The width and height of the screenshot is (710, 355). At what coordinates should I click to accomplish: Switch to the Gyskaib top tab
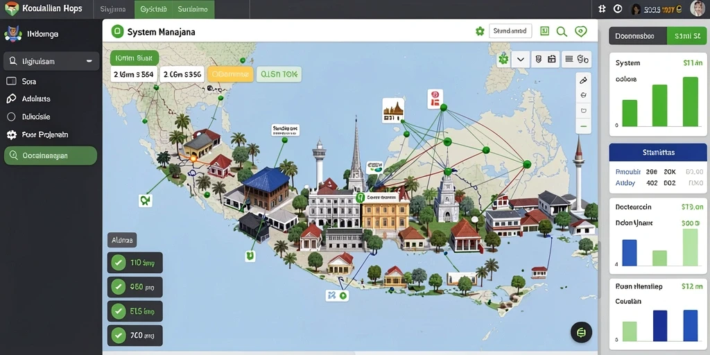click(x=153, y=9)
